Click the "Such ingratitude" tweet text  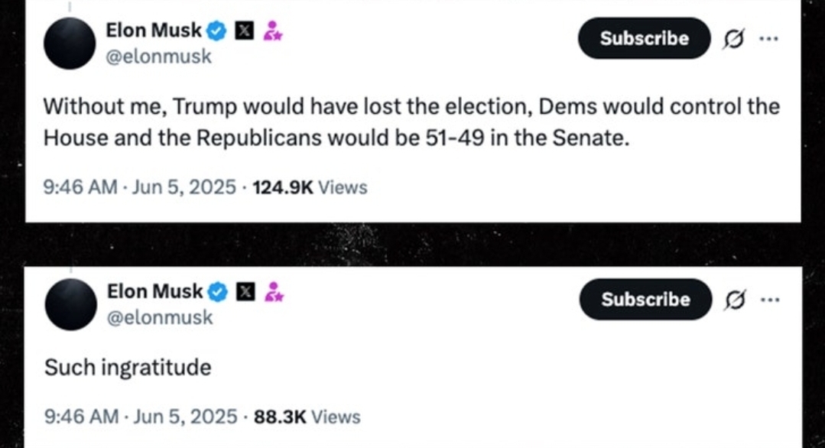tap(128, 368)
